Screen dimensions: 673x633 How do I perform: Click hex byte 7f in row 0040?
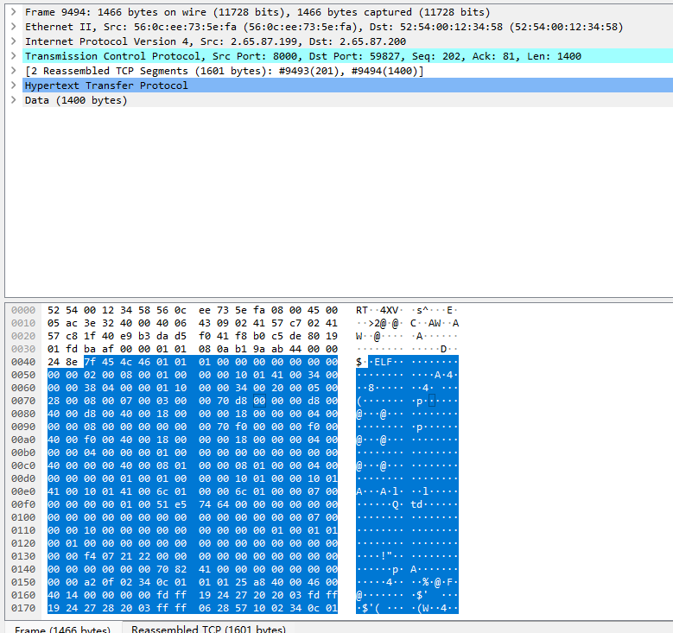tap(90, 362)
